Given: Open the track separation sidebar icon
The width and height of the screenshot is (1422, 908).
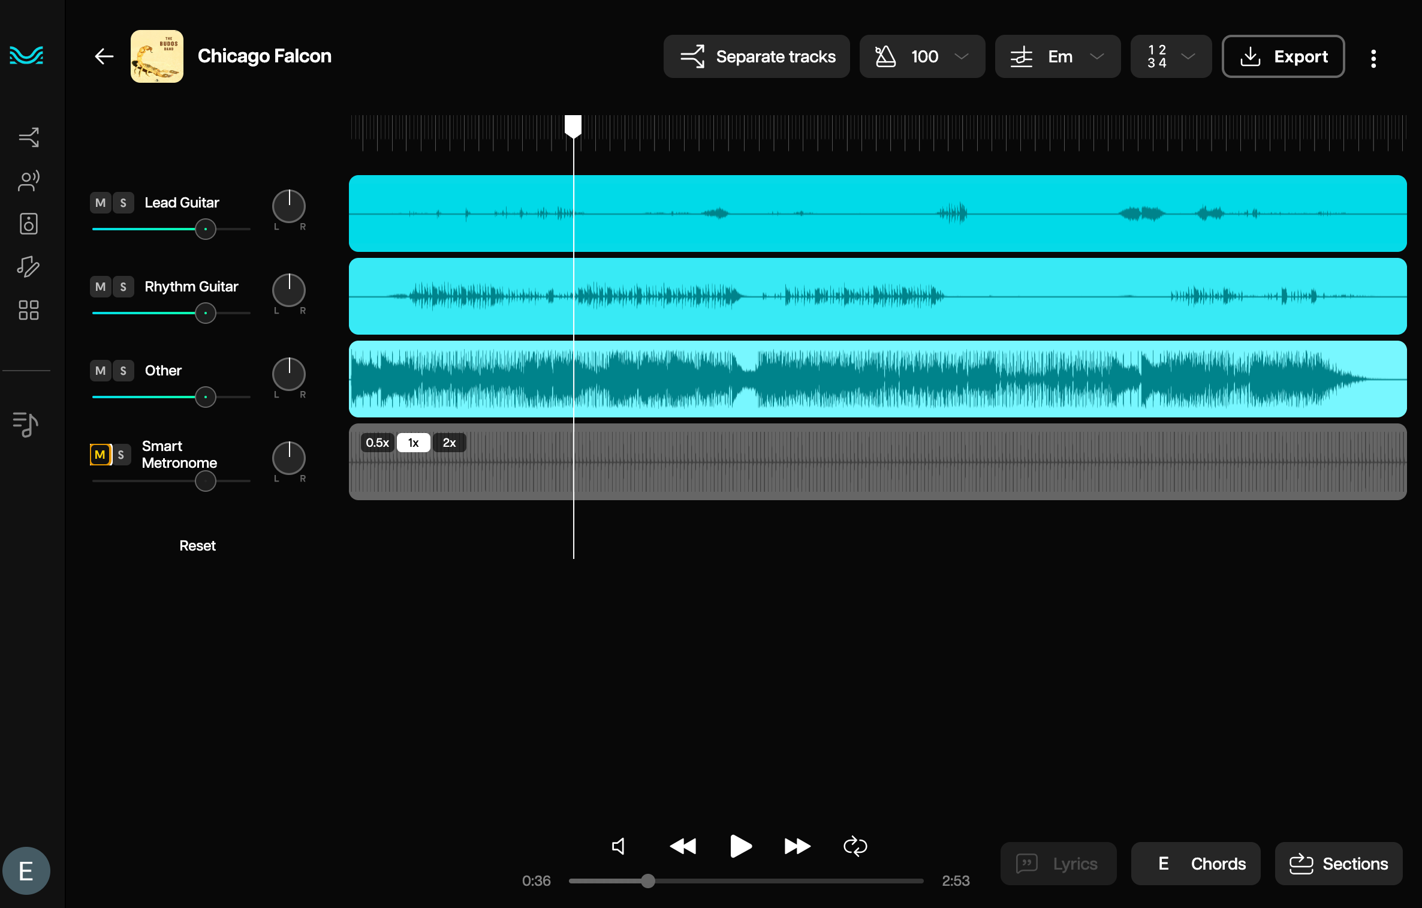Looking at the screenshot, I should pos(28,137).
